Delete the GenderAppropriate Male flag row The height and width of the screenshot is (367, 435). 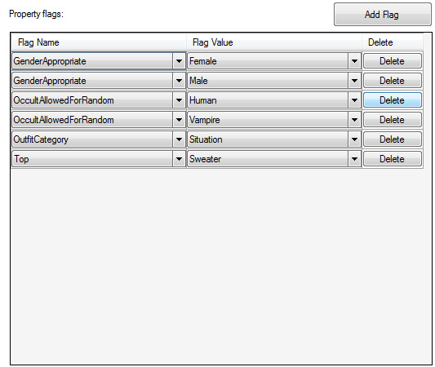pos(393,81)
